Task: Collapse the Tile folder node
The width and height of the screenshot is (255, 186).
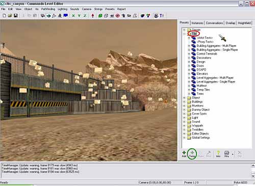Action: click(184, 34)
